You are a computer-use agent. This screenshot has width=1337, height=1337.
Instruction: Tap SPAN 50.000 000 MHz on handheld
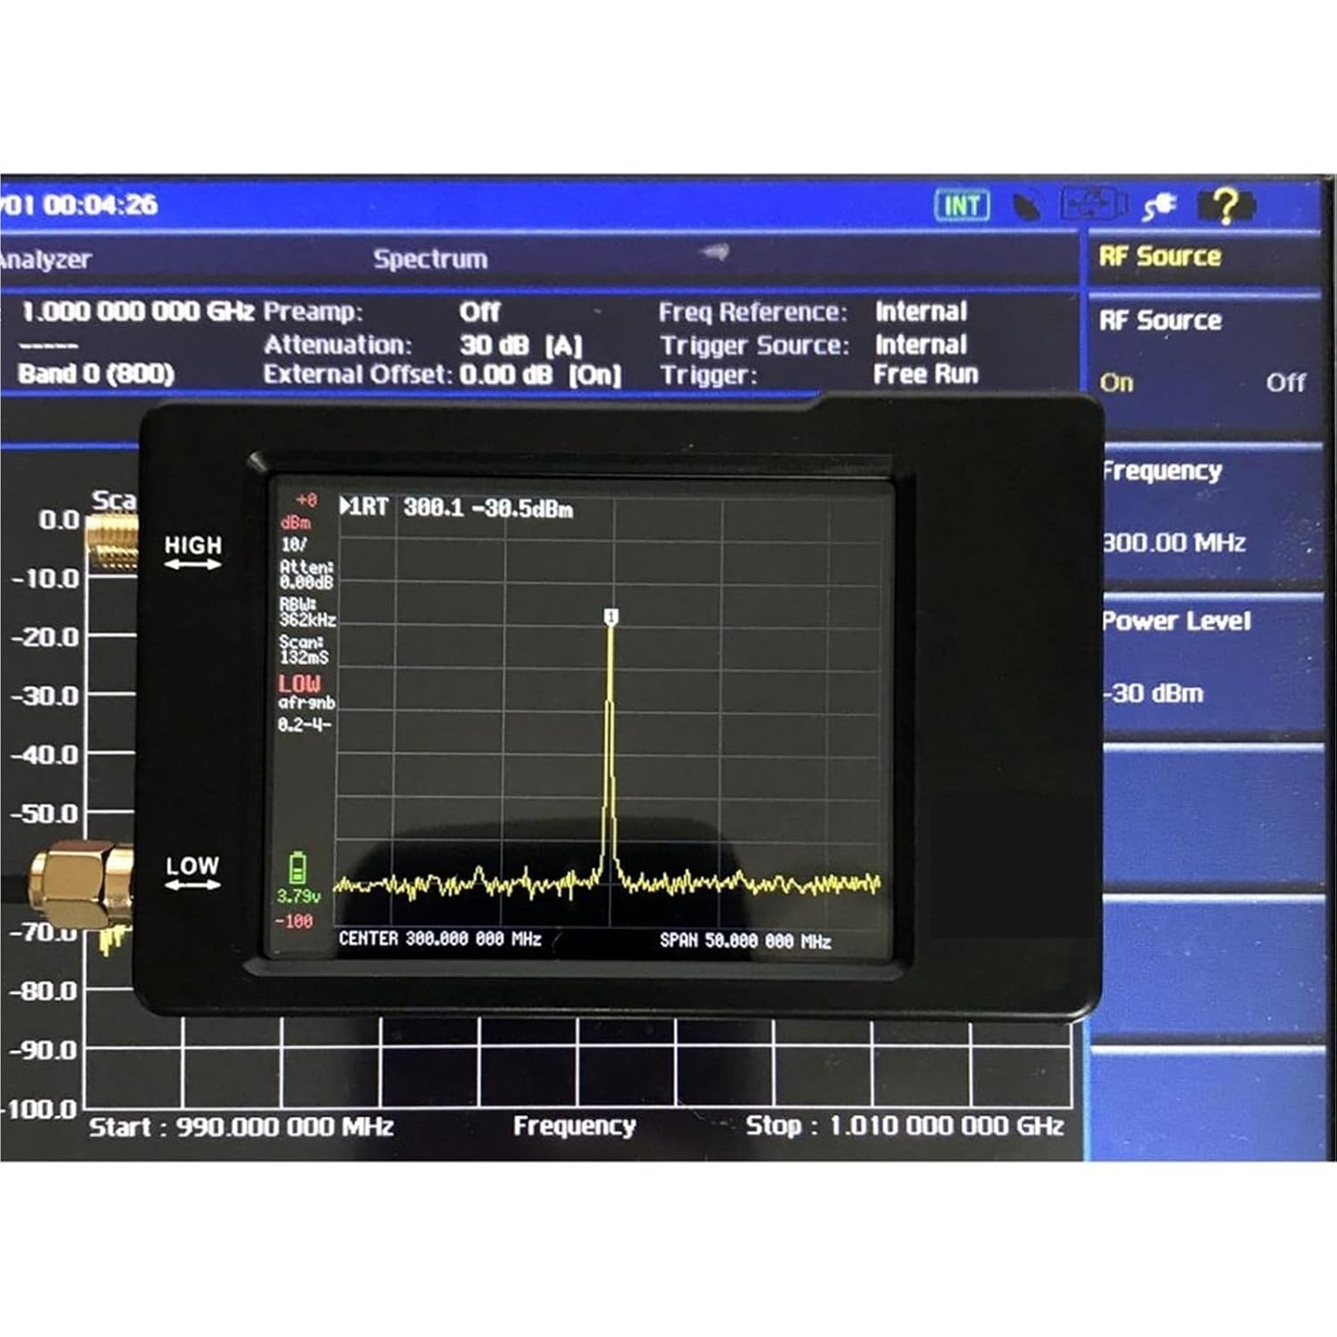click(x=745, y=940)
